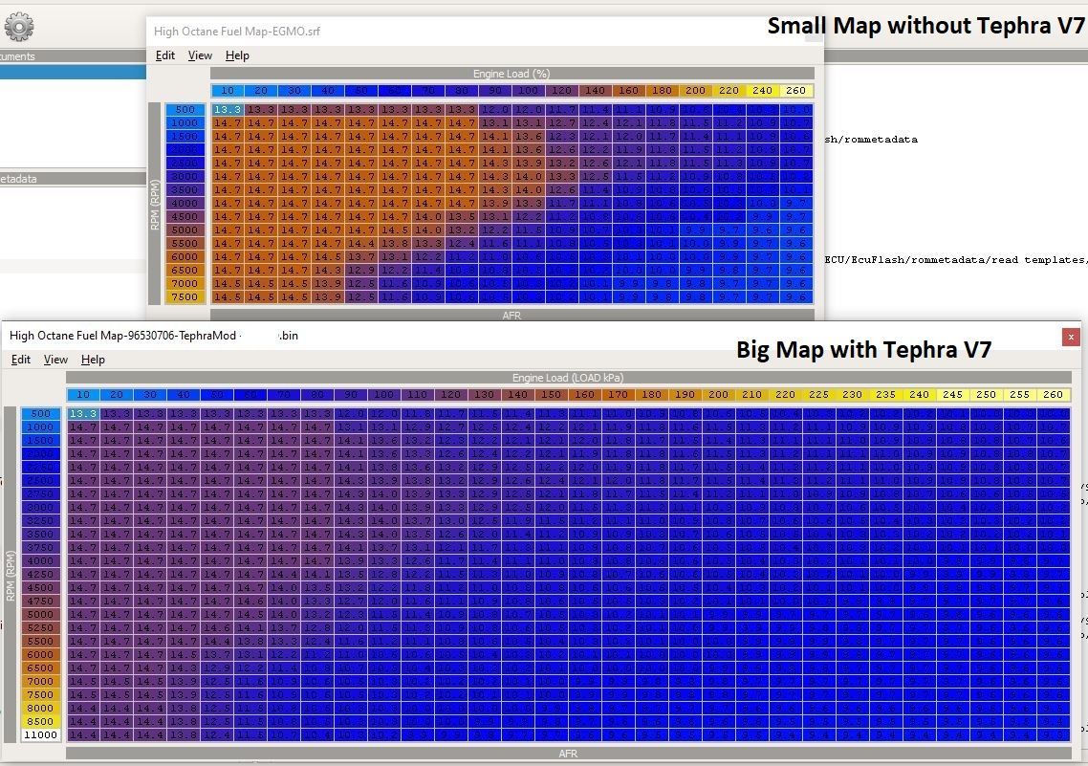The height and width of the screenshot is (766, 1088).
Task: Select highlighted 13.3 cell in big map
Action: 83,414
